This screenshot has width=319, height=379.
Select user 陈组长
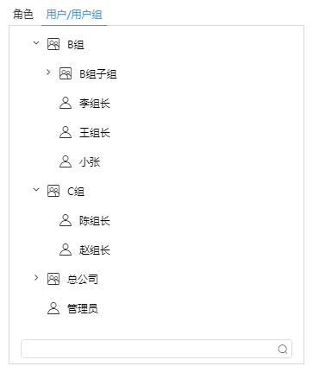tap(95, 221)
